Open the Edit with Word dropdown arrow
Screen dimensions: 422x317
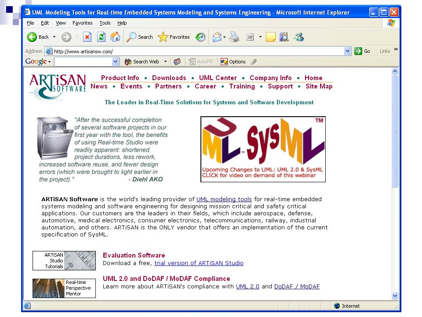point(260,37)
